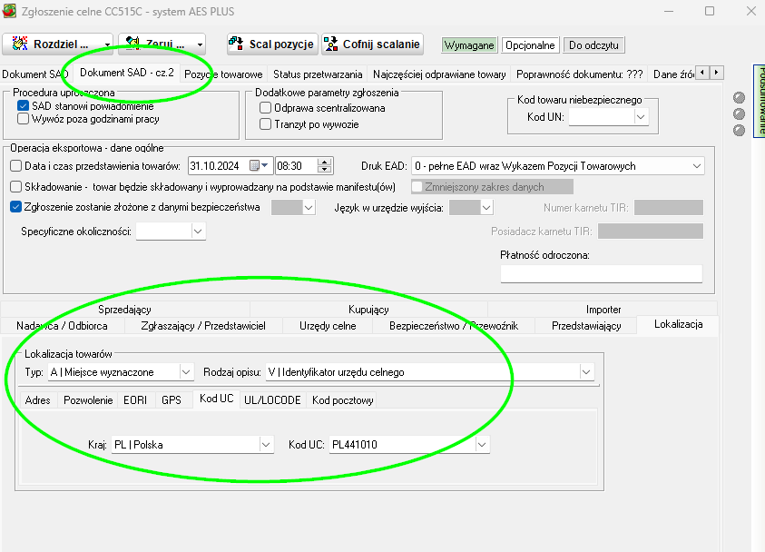Click the Rozdziel split button
This screenshot has height=552, width=765.
pyautogui.click(x=51, y=44)
